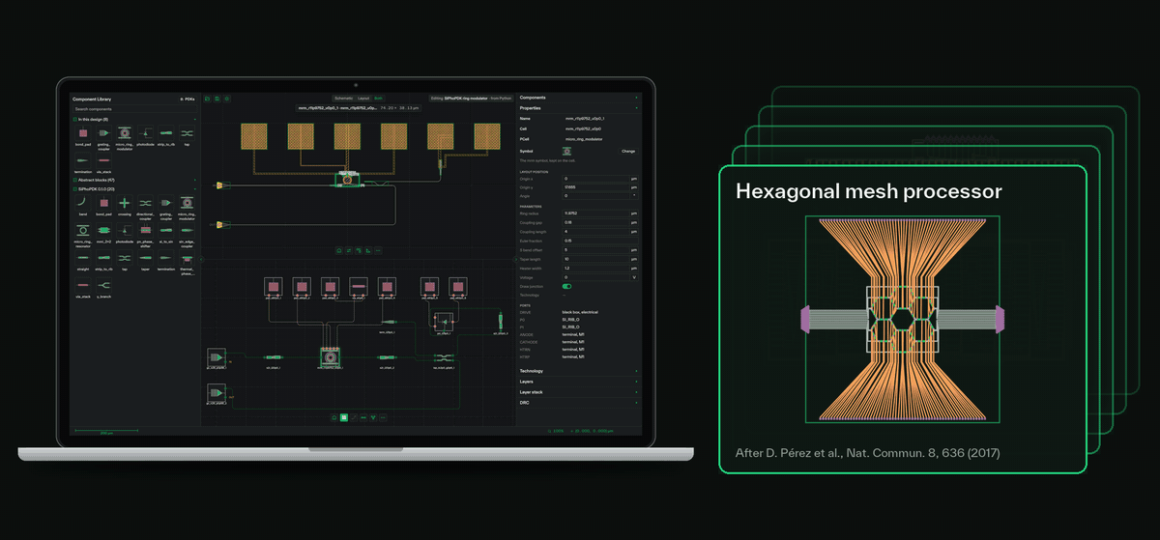Pick micro_ring_resonator in SiPhoPDK list

coord(83,230)
